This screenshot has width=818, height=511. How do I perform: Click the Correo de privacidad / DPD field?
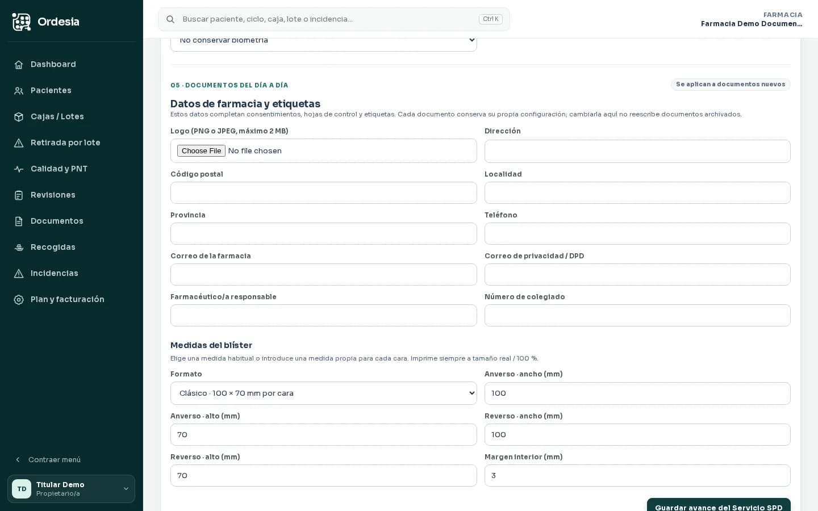pos(637,275)
